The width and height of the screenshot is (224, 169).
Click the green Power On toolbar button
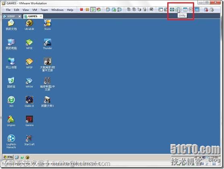point(93,10)
